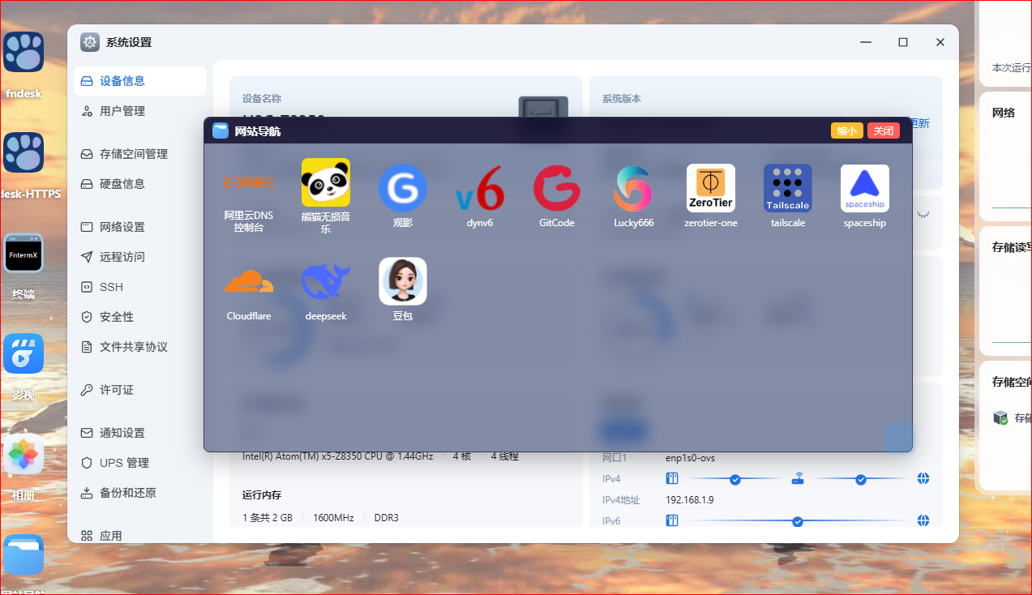
Task: Open the Cloudflare site icon
Action: point(249,281)
